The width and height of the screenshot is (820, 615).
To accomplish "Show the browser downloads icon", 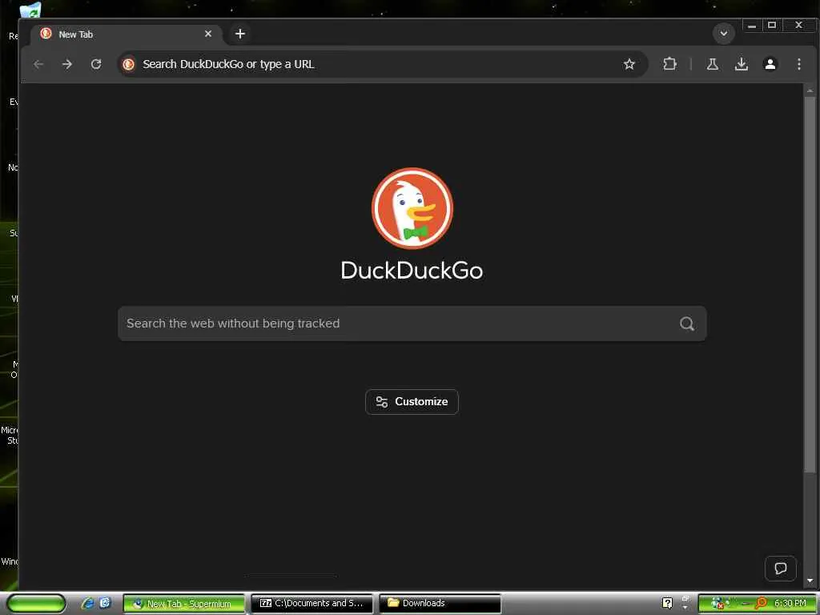I will coord(741,64).
